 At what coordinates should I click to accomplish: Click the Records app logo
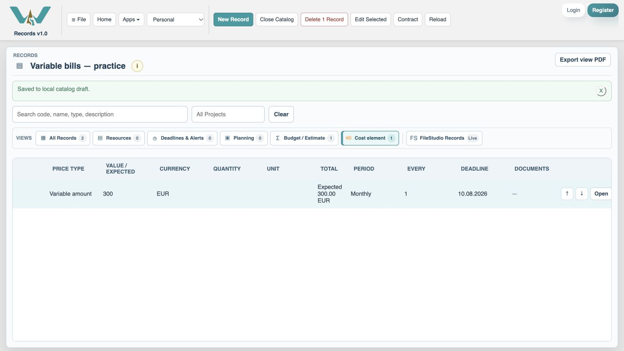point(30,16)
